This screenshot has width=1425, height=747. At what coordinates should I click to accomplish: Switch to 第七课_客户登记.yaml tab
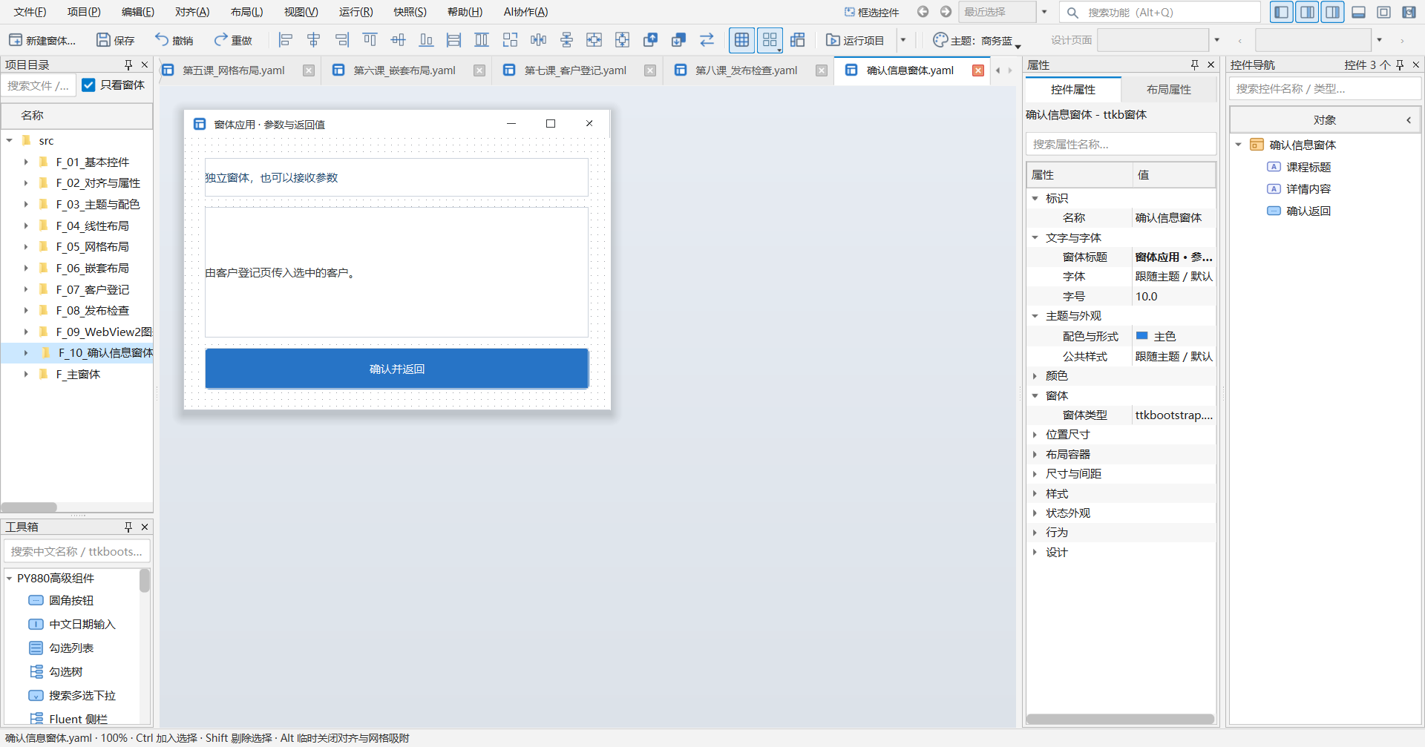coord(575,70)
